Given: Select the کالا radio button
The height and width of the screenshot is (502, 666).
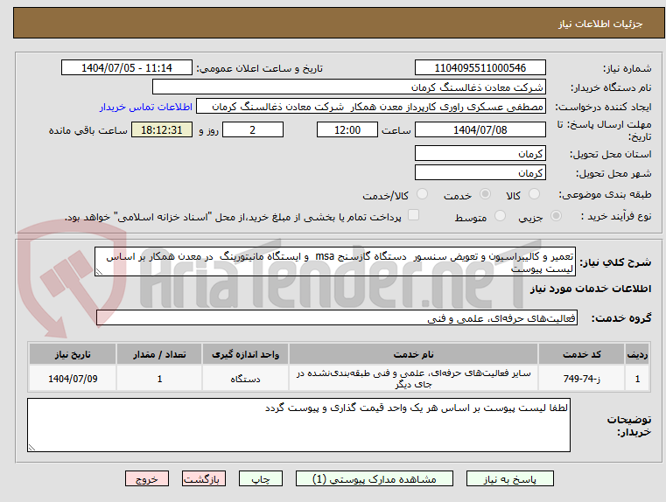Looking at the screenshot, I should [x=534, y=194].
